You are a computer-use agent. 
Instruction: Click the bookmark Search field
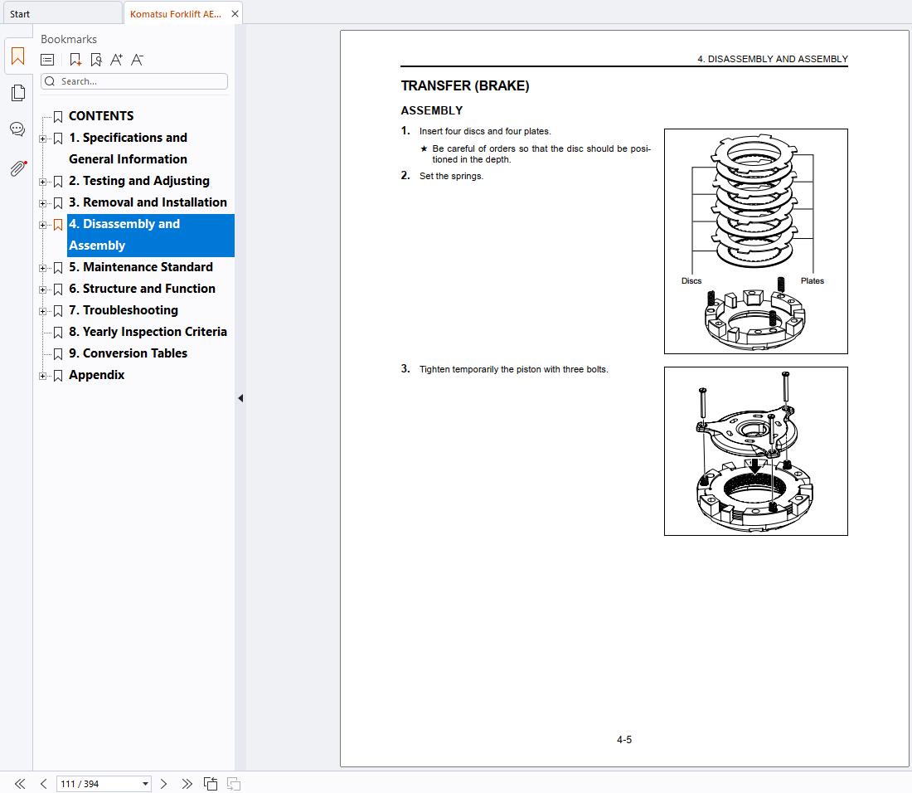click(x=134, y=81)
